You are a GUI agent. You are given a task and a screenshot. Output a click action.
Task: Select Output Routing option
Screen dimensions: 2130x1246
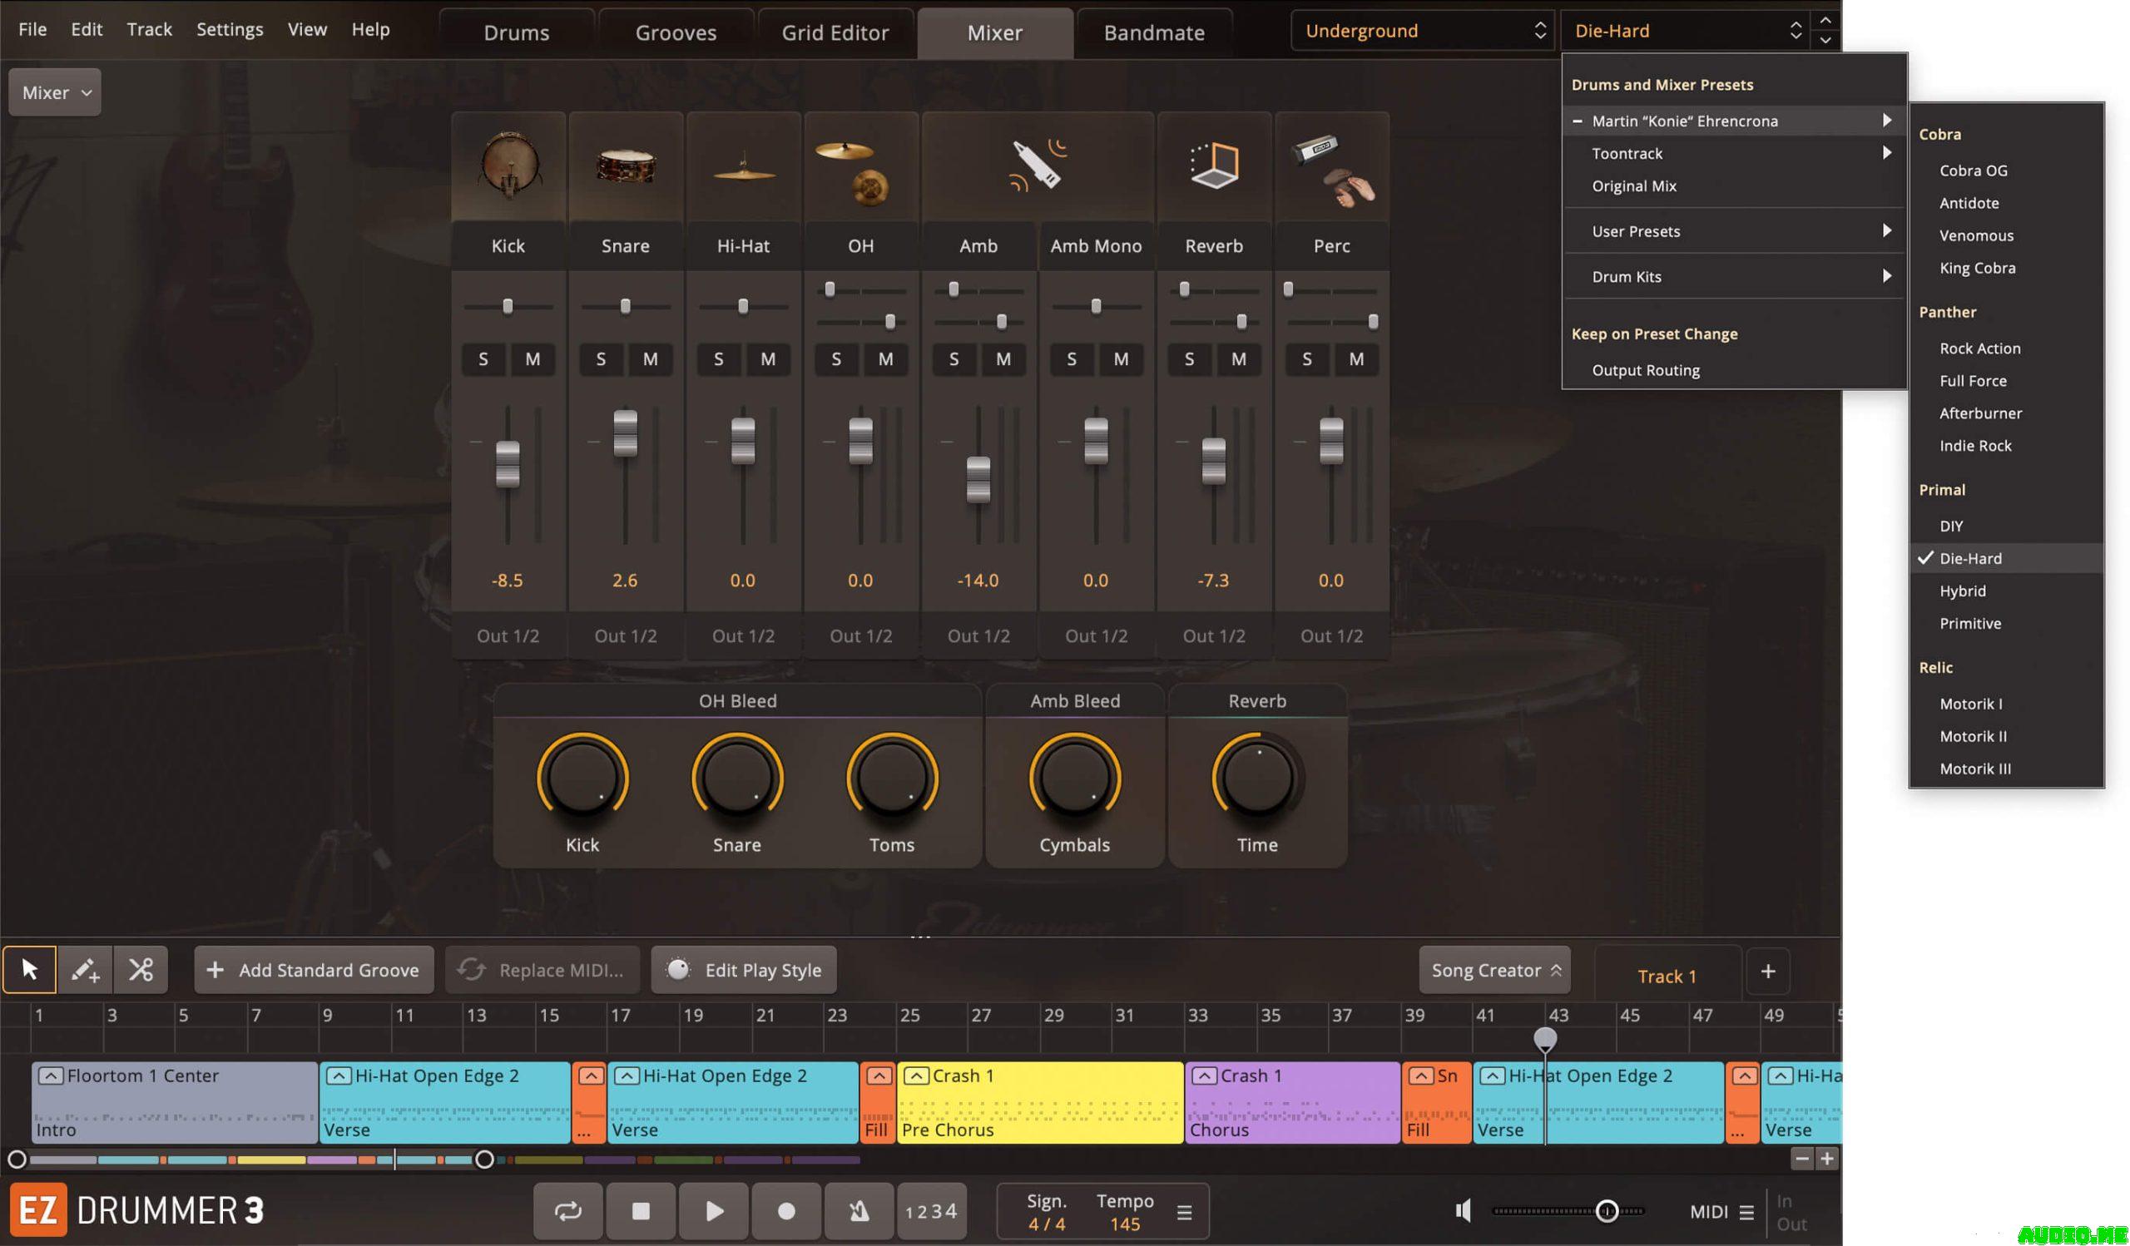(x=1734, y=370)
